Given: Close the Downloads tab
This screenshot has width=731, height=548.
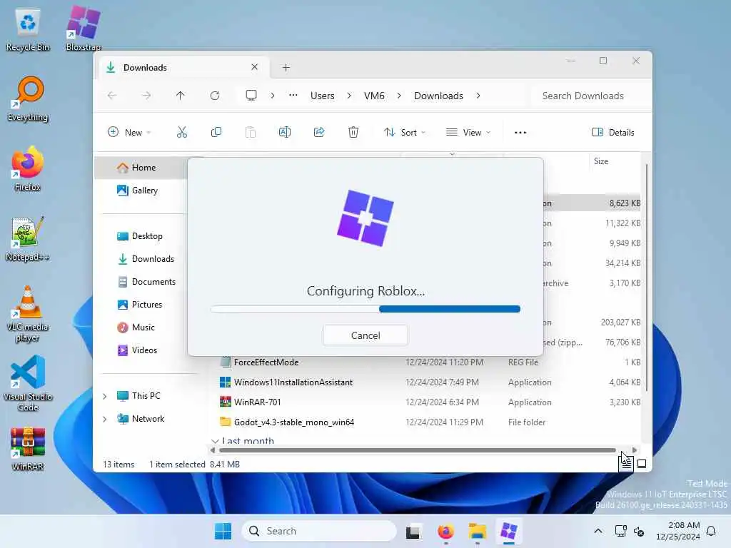Looking at the screenshot, I should click(x=255, y=67).
